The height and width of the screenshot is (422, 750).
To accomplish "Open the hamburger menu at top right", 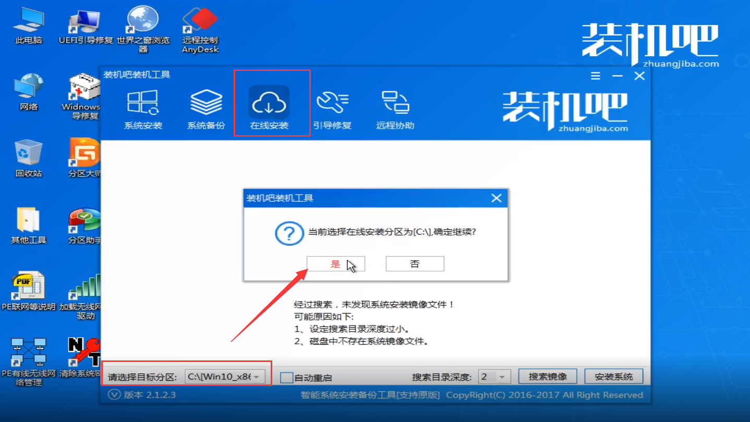I will pos(595,76).
